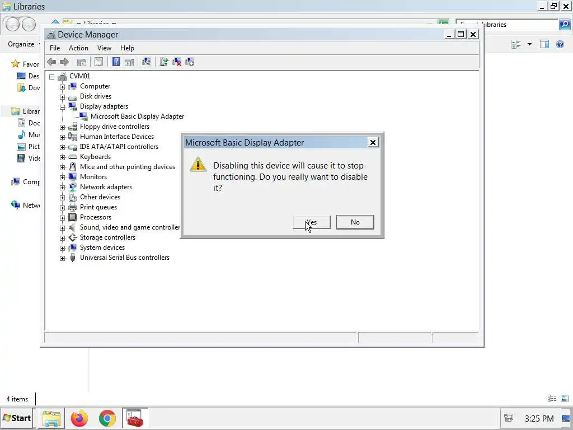Screen dimensions: 573x430
Task: Click Favorites star in Libraries navigation pane
Action: pos(15,64)
